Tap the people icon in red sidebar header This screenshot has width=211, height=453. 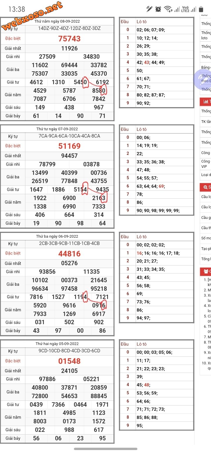[x=206, y=271]
